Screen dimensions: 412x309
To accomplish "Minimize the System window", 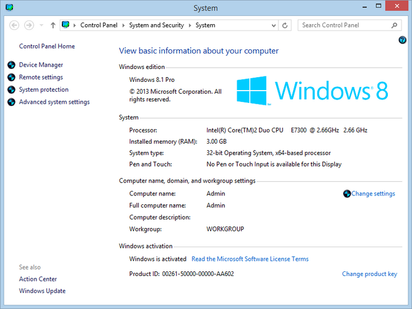I will [x=364, y=6].
